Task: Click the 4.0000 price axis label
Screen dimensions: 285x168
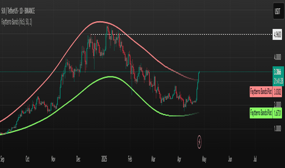Action: [277, 57]
